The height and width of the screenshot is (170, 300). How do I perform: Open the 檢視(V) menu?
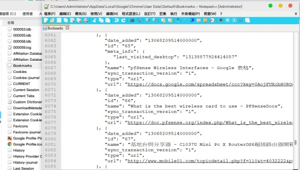(96, 14)
